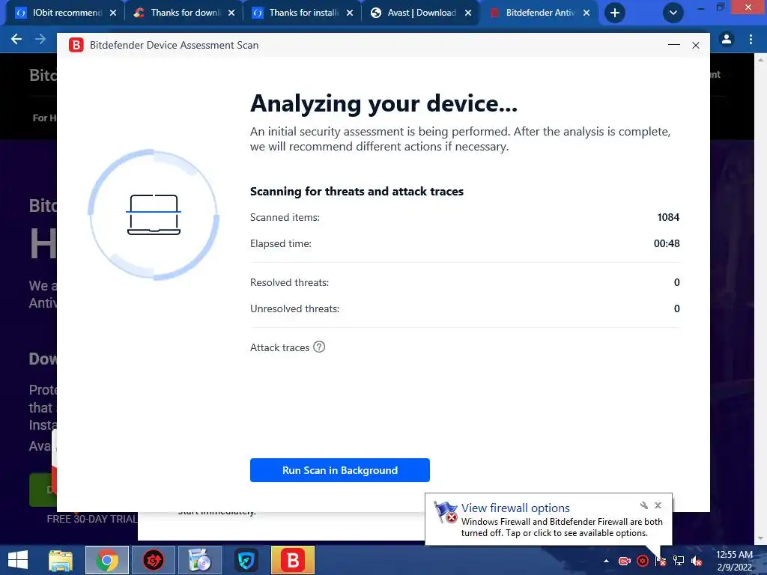
Task: Click the red gear tray icon
Action: [643, 561]
